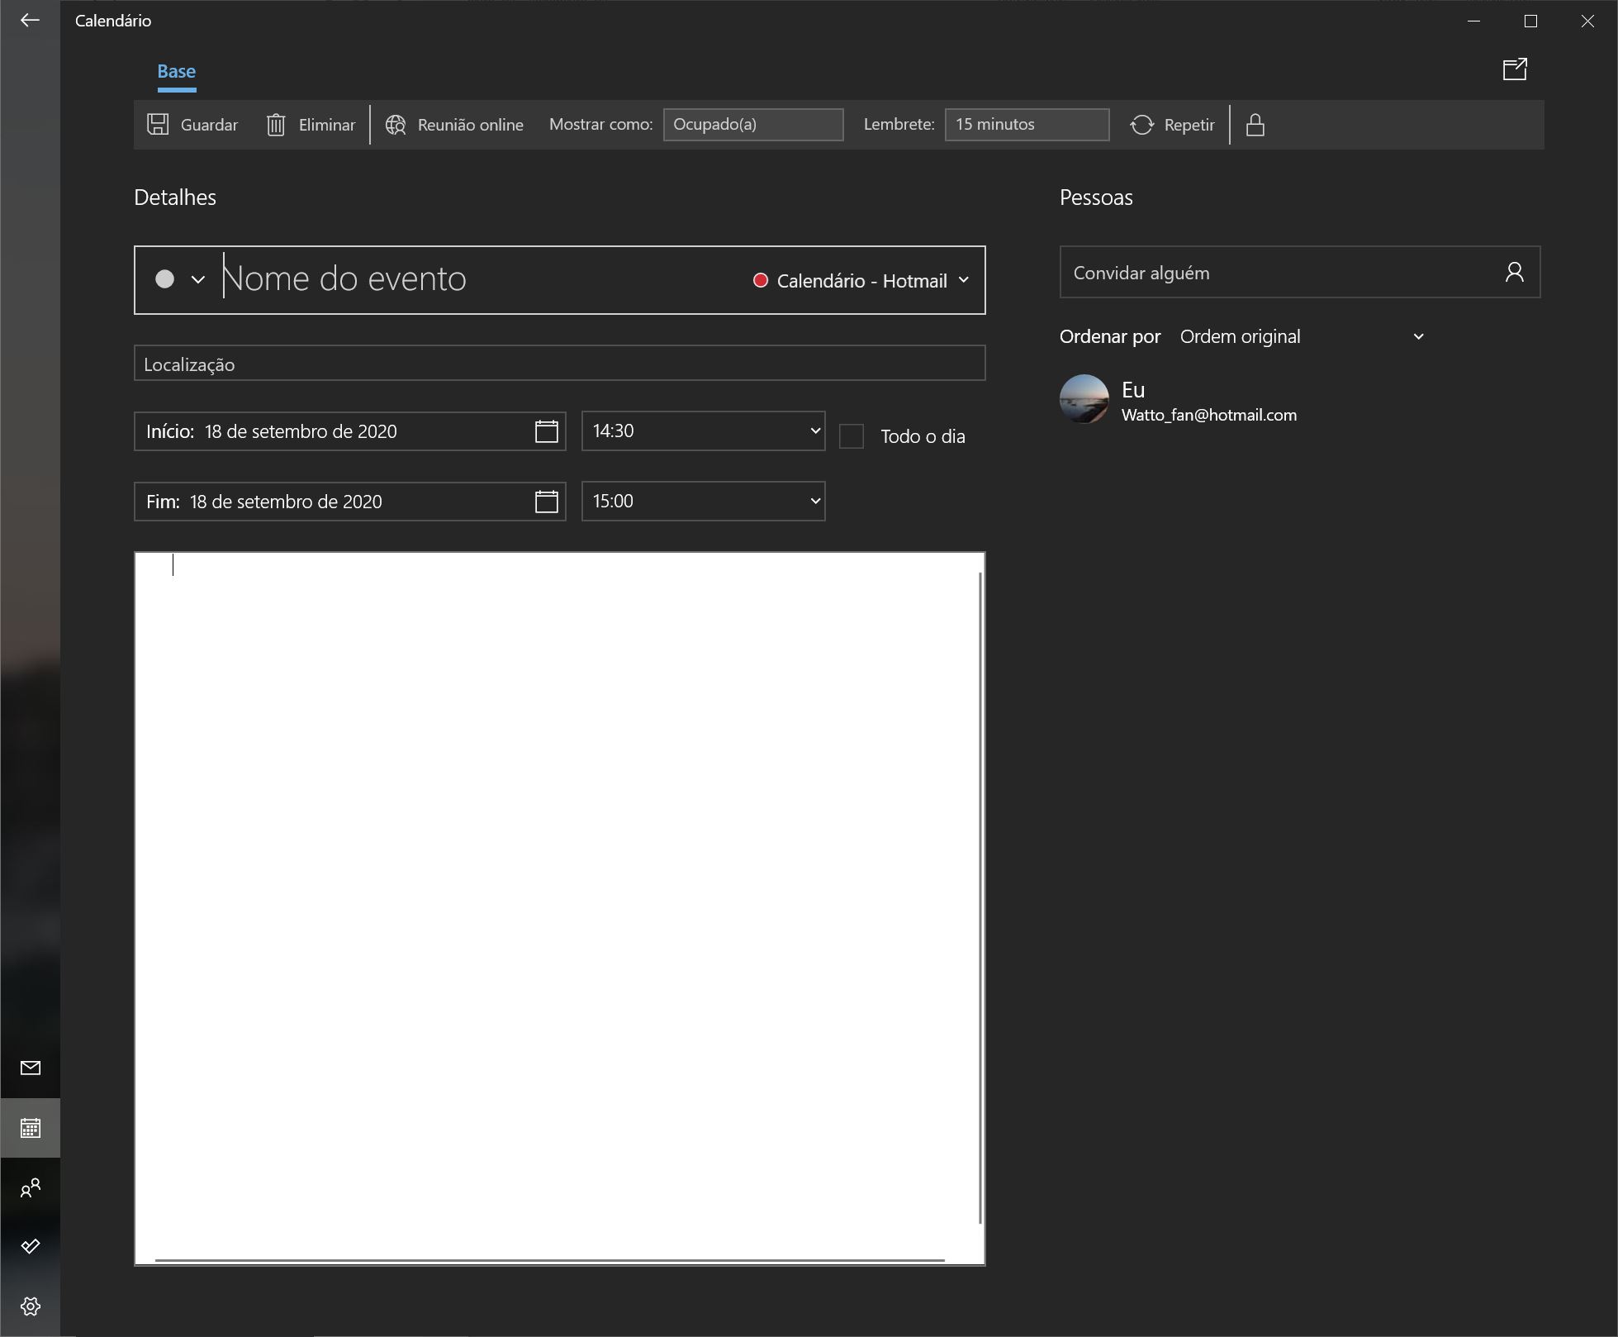Click the grey event icon circle
1618x1337 pixels.
165,279
